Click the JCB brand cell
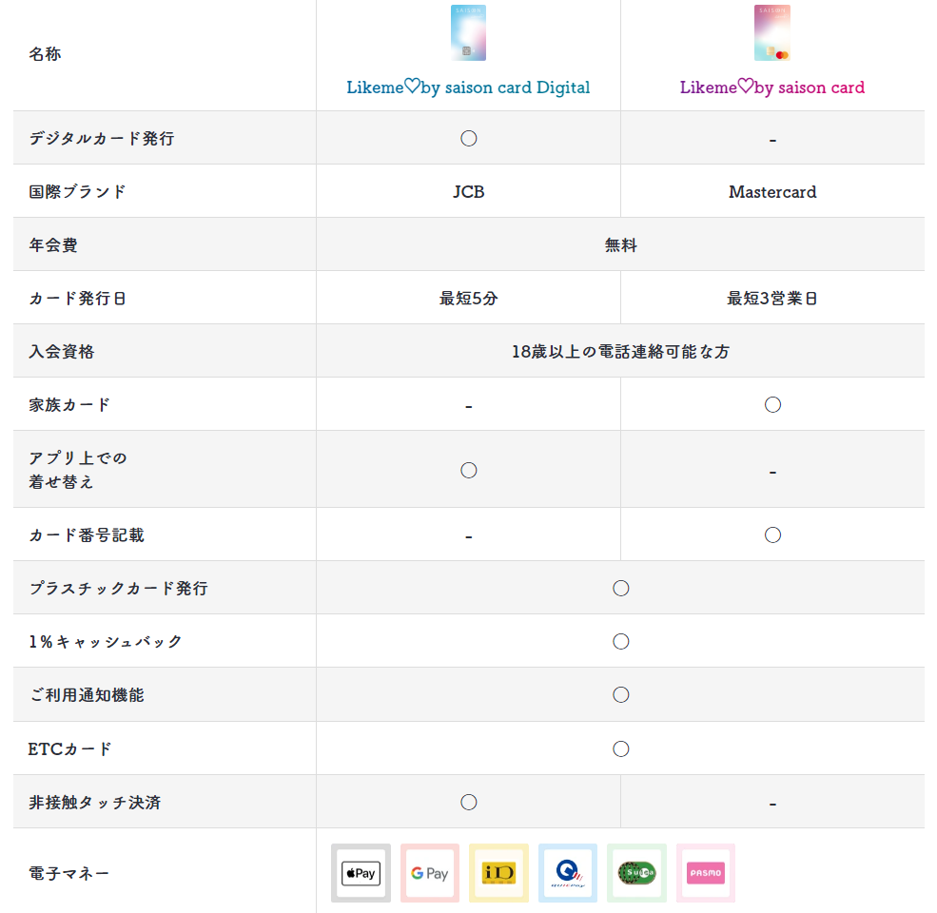 [468, 192]
